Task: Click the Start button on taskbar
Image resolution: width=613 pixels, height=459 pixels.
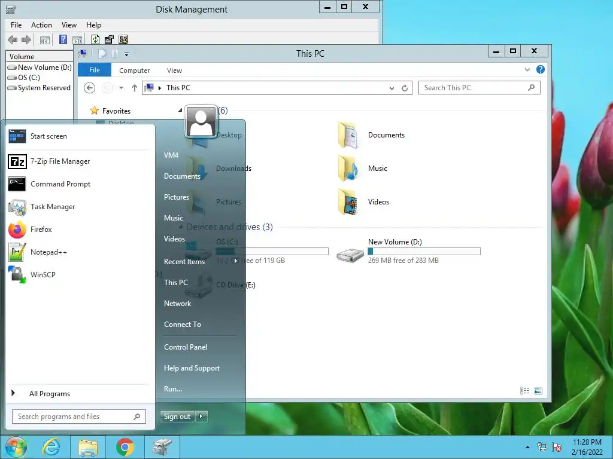Action: (x=16, y=447)
